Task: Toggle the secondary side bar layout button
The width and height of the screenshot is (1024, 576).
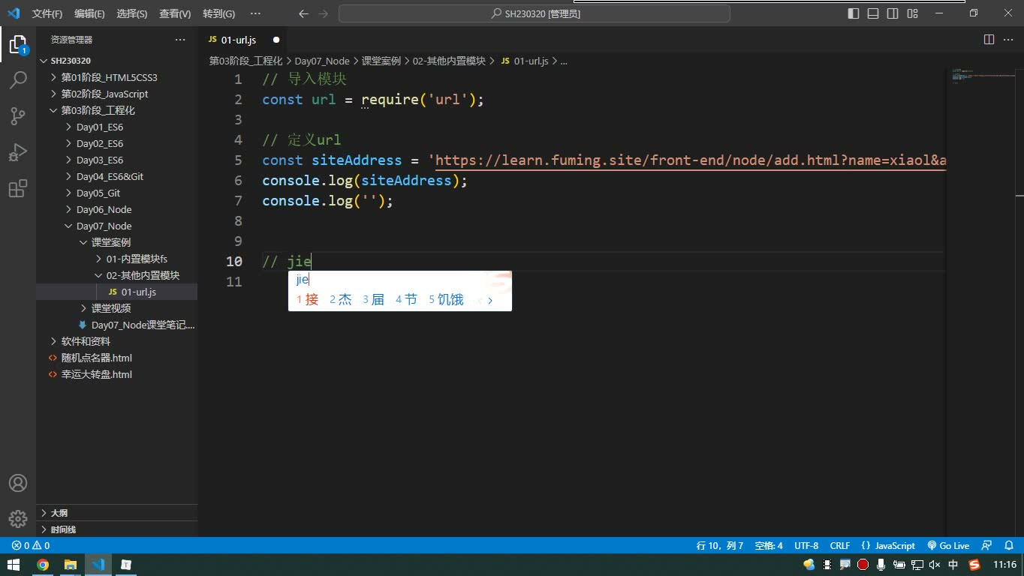Action: coord(893,13)
